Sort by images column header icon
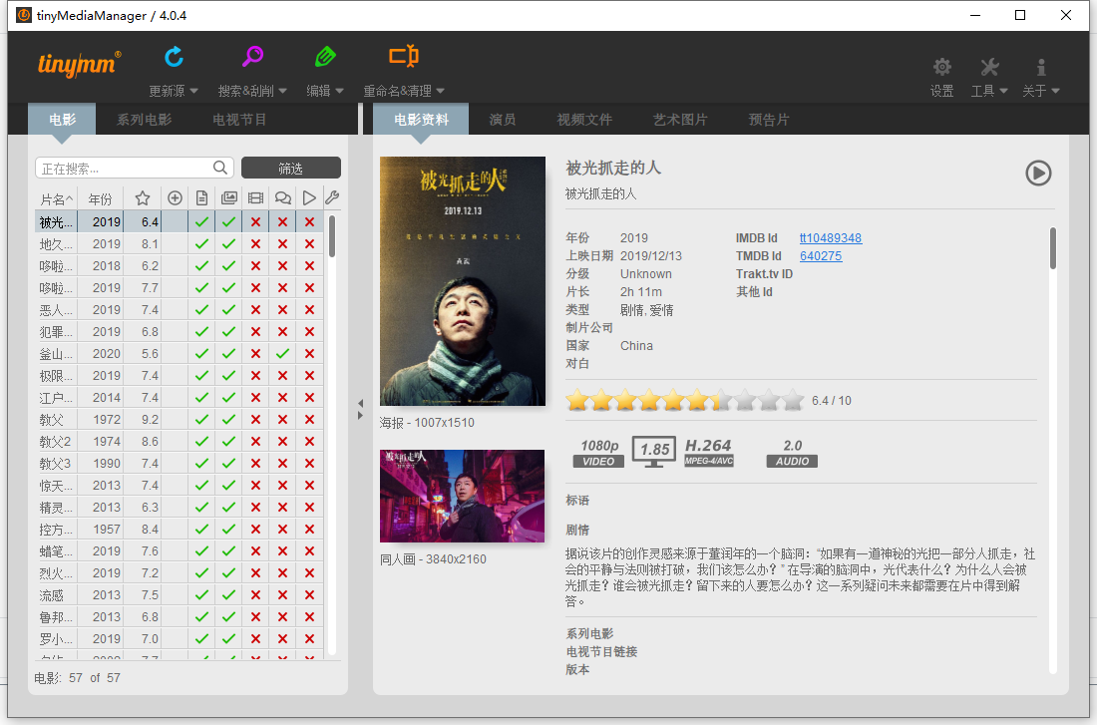Image resolution: width=1097 pixels, height=725 pixels. [228, 198]
